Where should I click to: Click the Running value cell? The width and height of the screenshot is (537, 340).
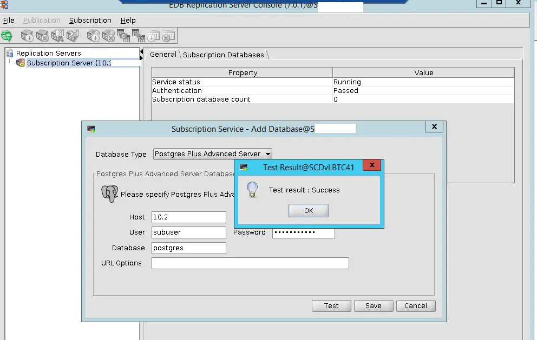point(423,82)
